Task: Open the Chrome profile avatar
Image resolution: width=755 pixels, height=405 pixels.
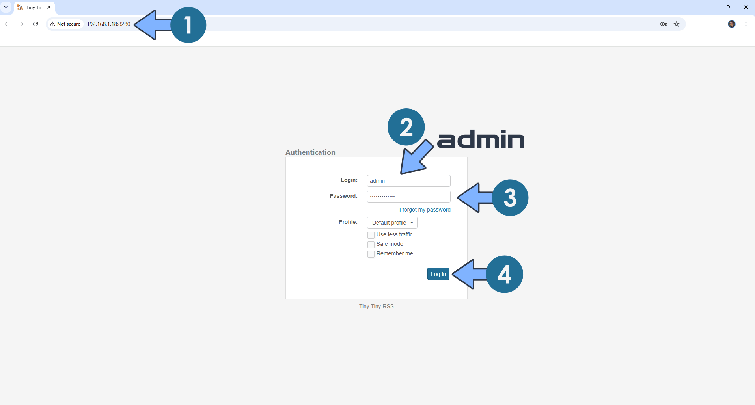Action: [732, 24]
